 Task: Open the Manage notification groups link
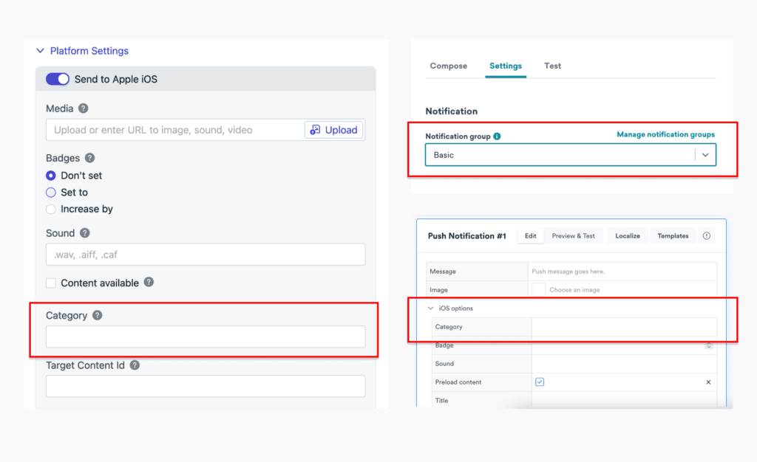pos(665,134)
